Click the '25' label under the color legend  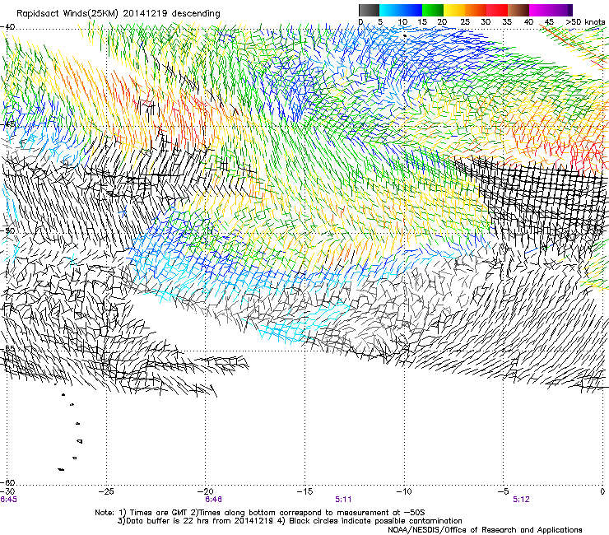(x=465, y=22)
